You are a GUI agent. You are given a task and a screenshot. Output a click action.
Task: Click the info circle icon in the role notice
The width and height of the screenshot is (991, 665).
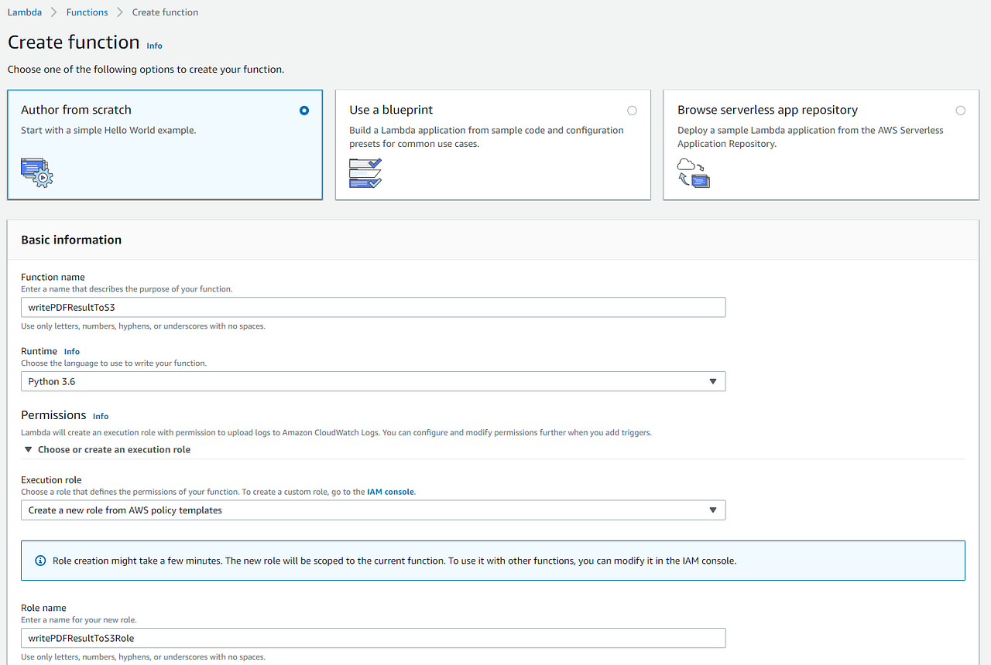[40, 560]
